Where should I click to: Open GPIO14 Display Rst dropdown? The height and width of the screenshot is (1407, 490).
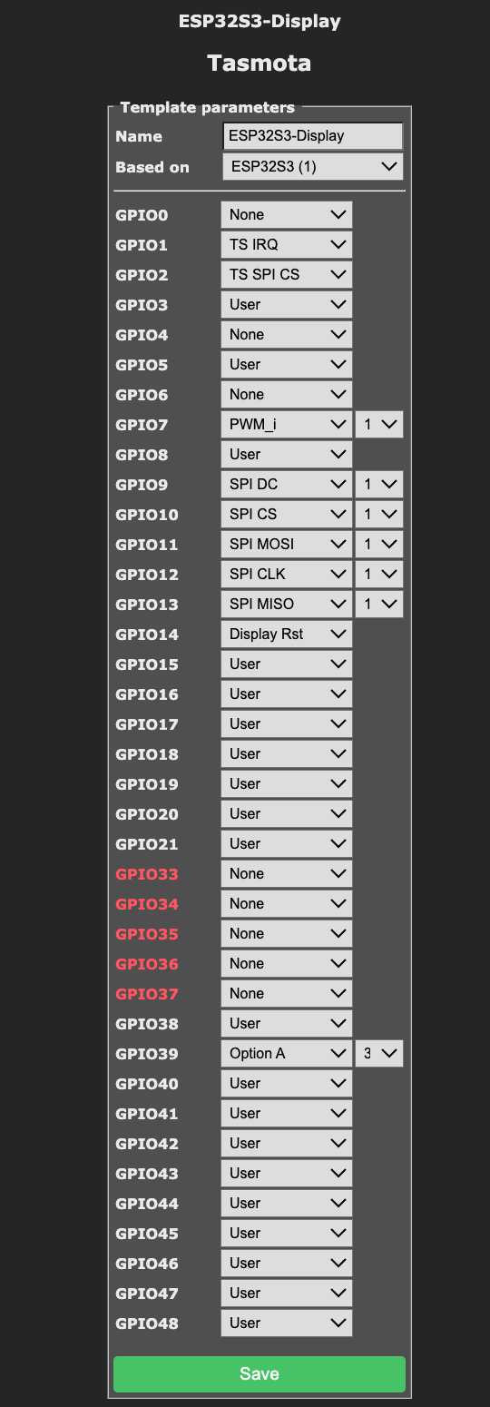click(x=287, y=635)
